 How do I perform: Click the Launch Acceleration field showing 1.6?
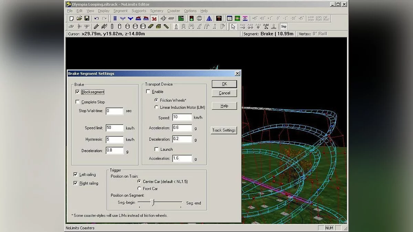point(182,158)
